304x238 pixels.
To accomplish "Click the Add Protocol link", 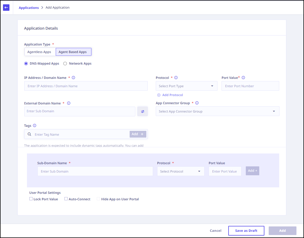I will [x=172, y=95].
